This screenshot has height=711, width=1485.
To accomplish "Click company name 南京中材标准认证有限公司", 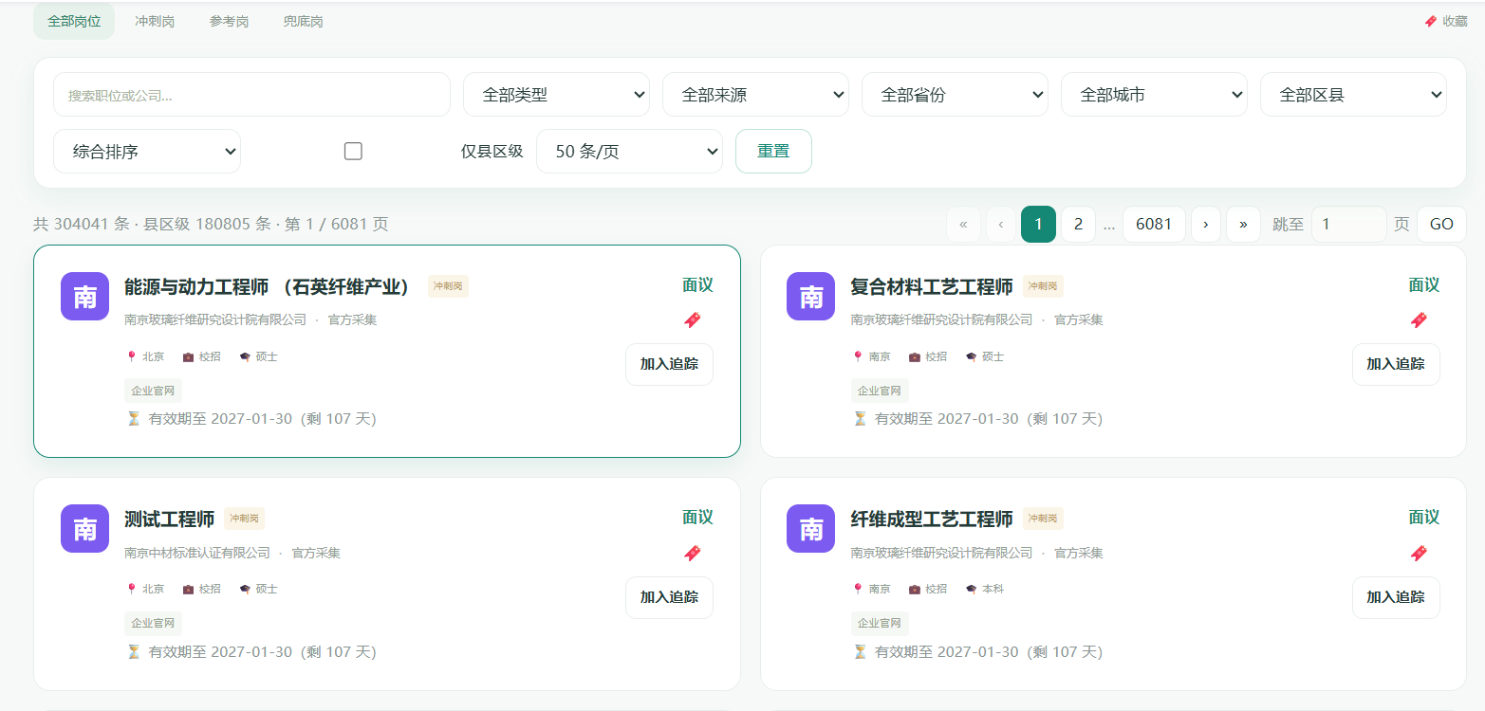I will (197, 553).
